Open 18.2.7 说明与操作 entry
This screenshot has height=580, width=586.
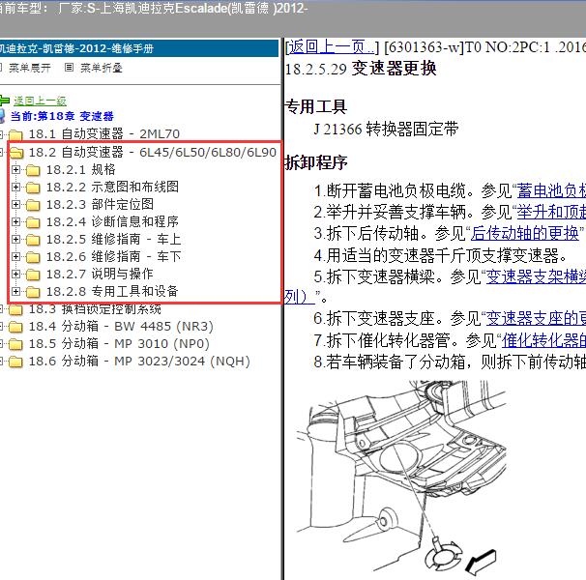[100, 274]
